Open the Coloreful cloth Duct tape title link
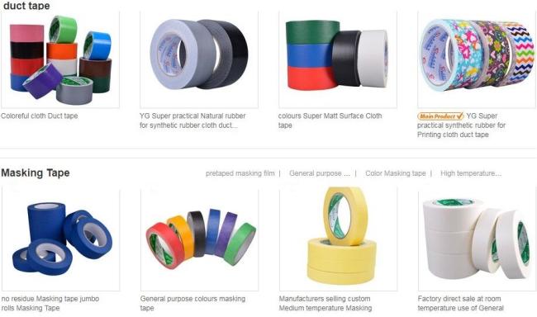 [40, 116]
